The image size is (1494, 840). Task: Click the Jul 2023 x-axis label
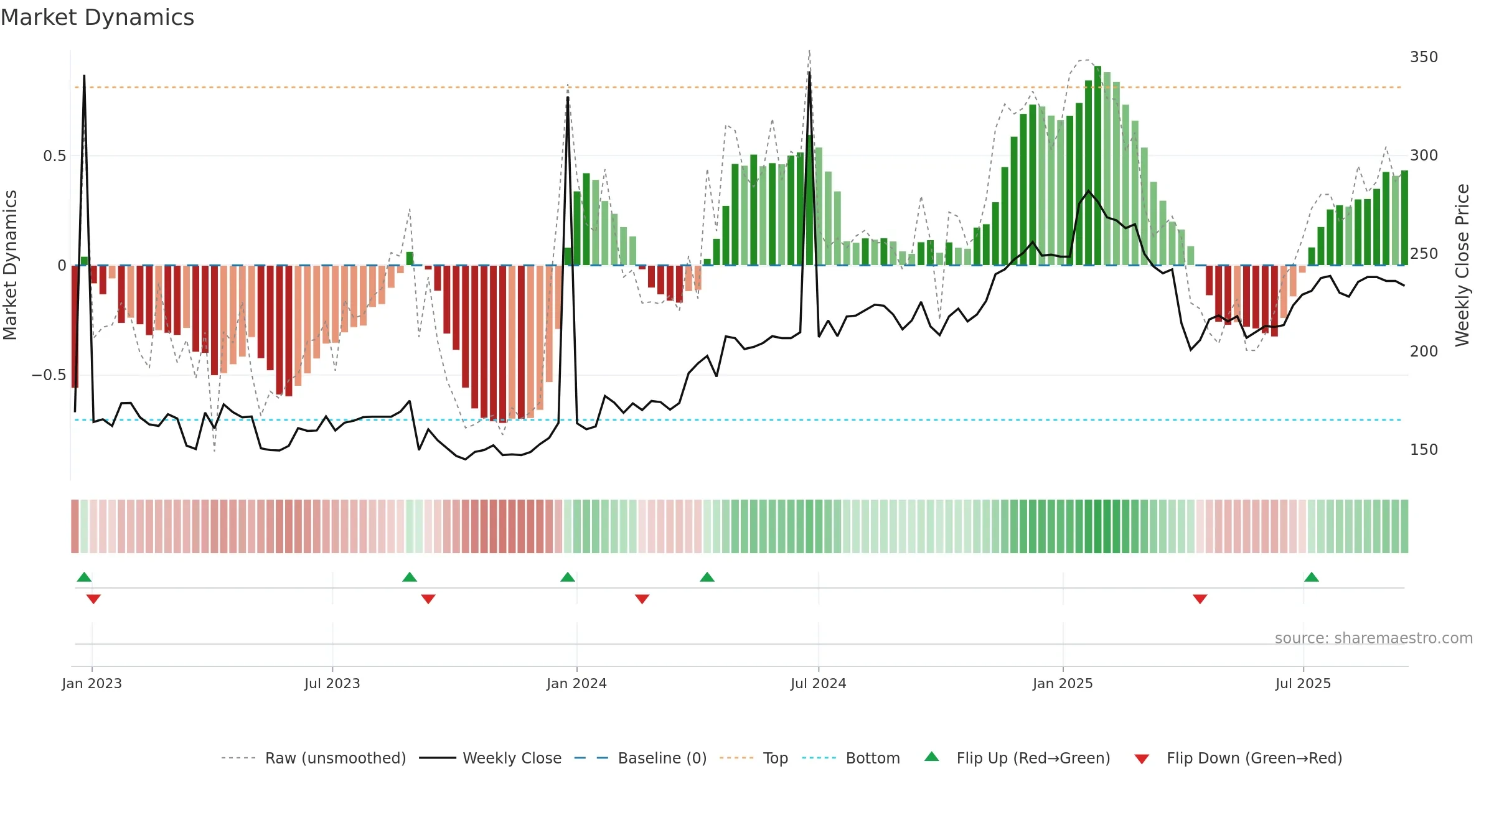[x=332, y=683]
